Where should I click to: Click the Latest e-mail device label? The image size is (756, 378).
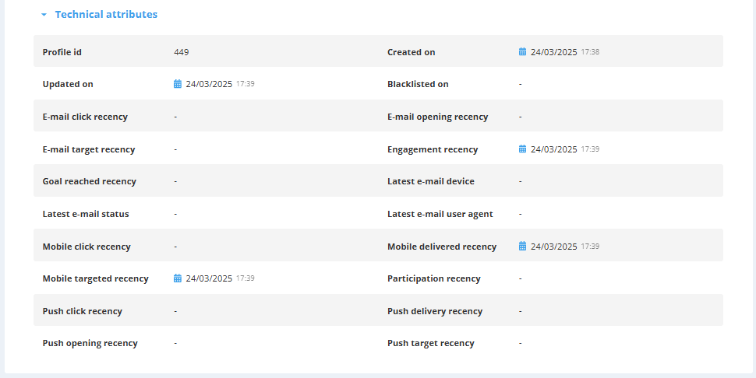click(431, 181)
